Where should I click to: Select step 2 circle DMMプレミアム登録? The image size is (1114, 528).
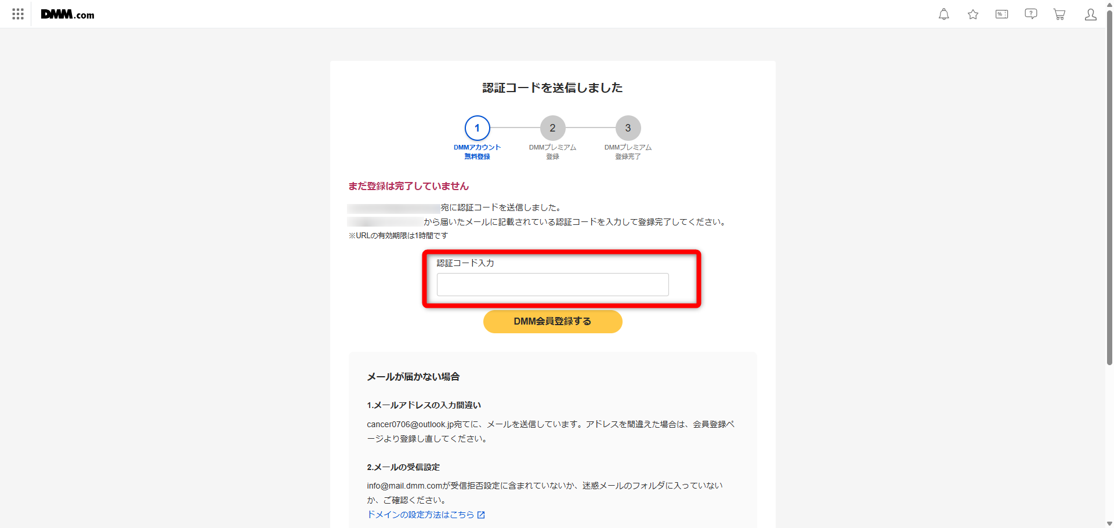click(553, 128)
